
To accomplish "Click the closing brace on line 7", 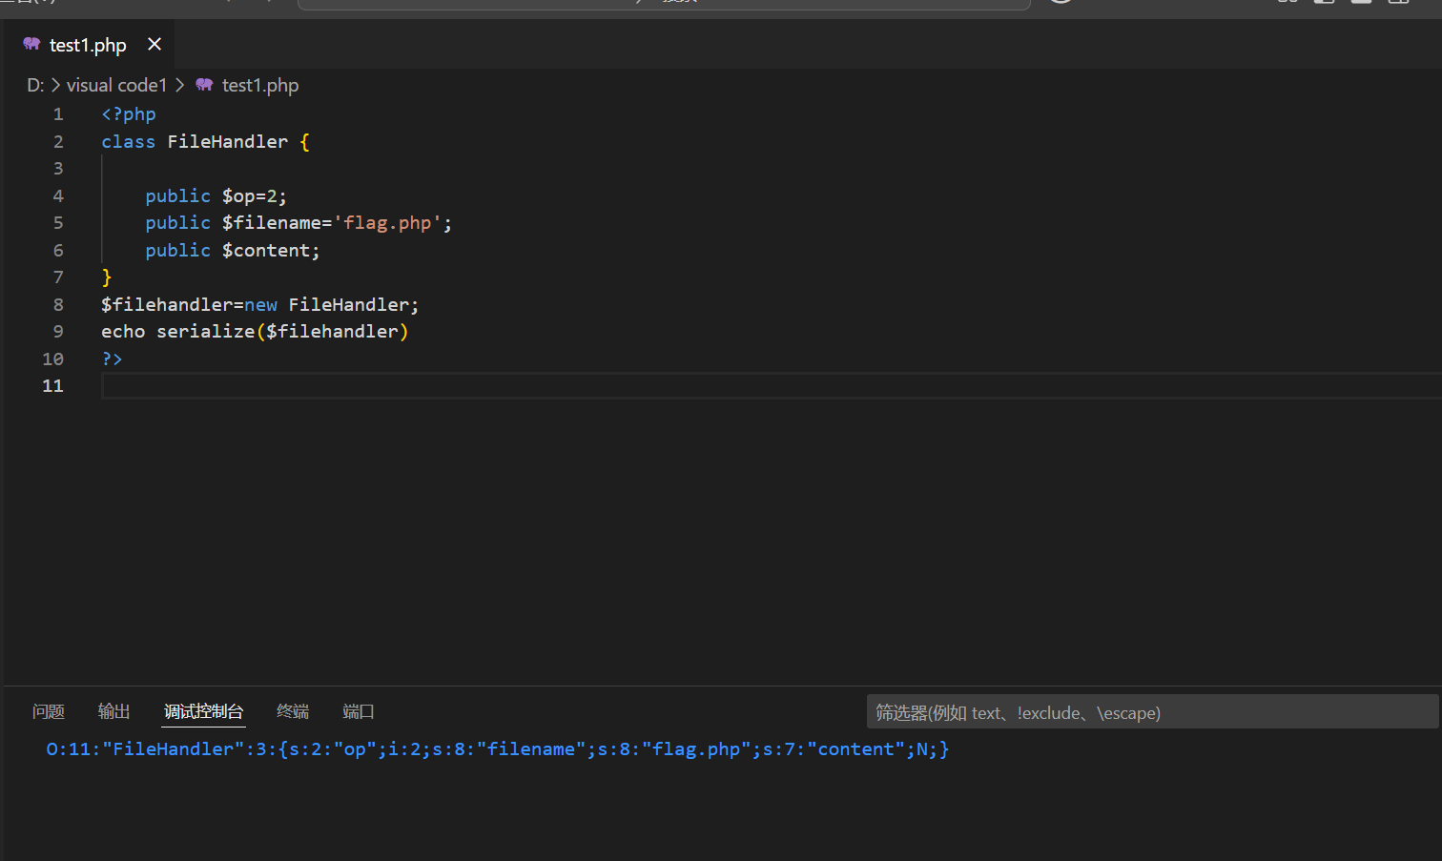I will point(107,277).
